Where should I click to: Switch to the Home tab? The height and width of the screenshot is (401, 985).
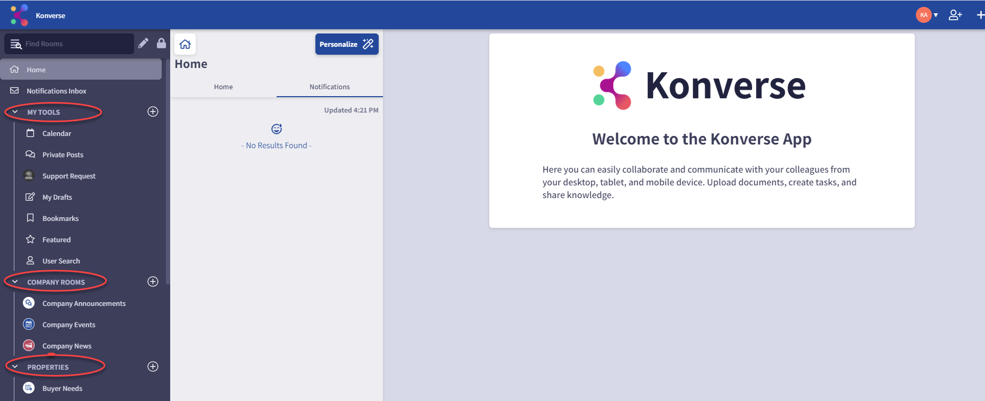(223, 87)
